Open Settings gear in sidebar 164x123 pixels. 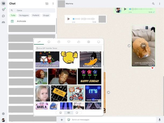coord(3,114)
